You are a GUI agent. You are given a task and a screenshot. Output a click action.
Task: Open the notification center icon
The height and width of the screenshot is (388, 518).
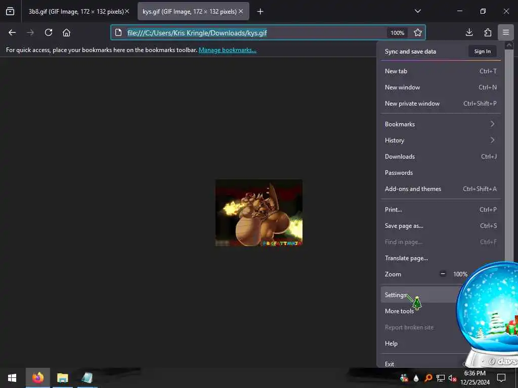[x=501, y=378]
